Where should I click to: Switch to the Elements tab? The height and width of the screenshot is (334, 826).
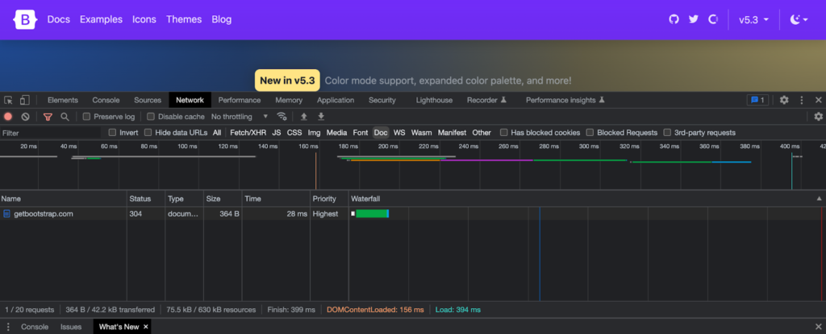(x=63, y=100)
